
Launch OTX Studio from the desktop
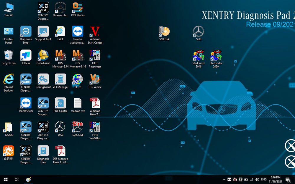[78, 10]
